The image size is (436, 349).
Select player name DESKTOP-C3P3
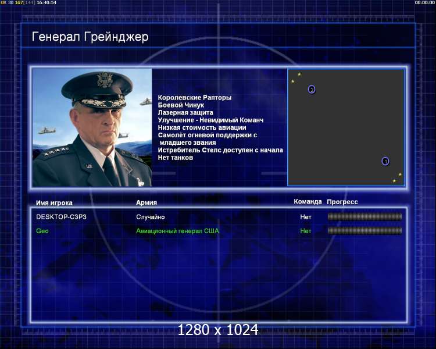pyautogui.click(x=61, y=217)
